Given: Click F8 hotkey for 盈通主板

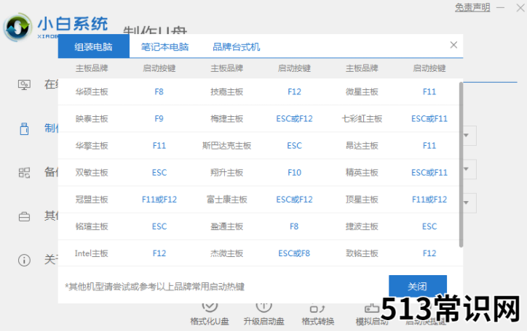Looking at the screenshot, I should pos(294,226).
